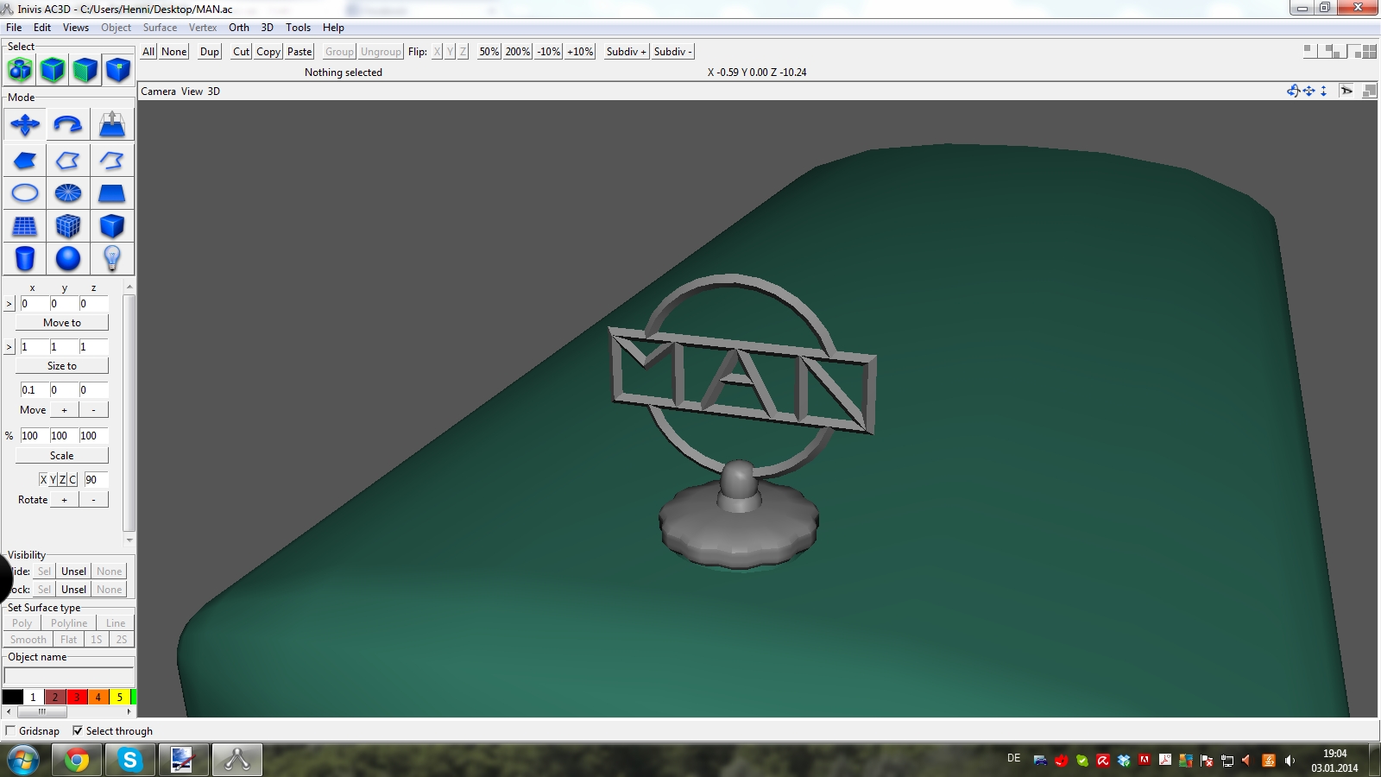Pick the black color swatch
The width and height of the screenshot is (1381, 777).
[13, 697]
